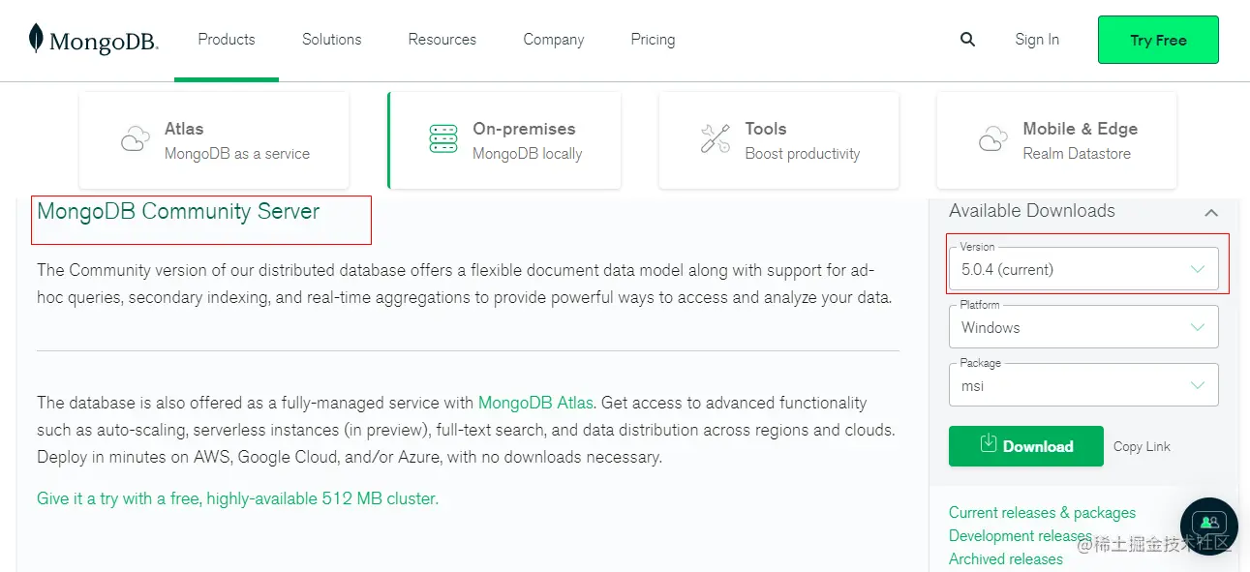Image resolution: width=1250 pixels, height=572 pixels.
Task: Click the Sign In link
Action: [x=1037, y=40]
